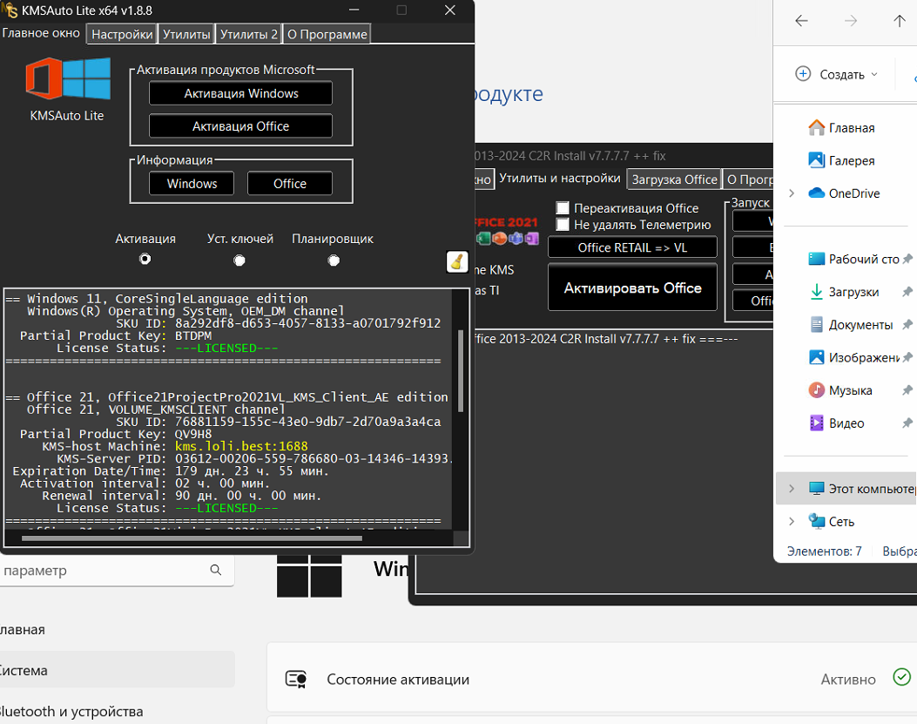
Task: Open the Создать dropdown arrow
Action: pyautogui.click(x=874, y=74)
